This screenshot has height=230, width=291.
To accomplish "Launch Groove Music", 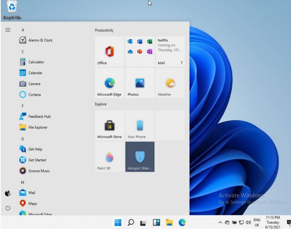I will click(35, 171).
